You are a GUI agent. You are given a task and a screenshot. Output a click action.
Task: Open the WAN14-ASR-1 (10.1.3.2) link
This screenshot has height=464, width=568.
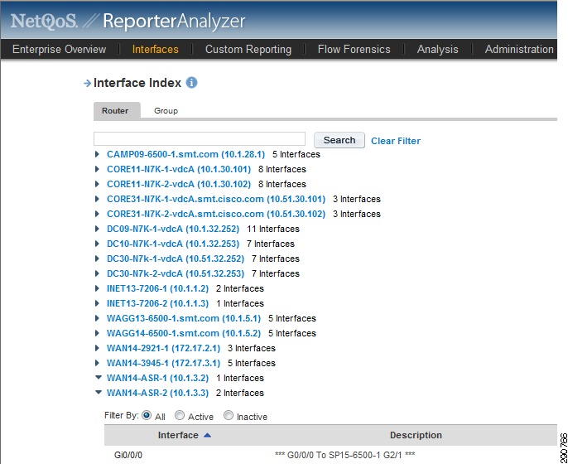(x=157, y=378)
